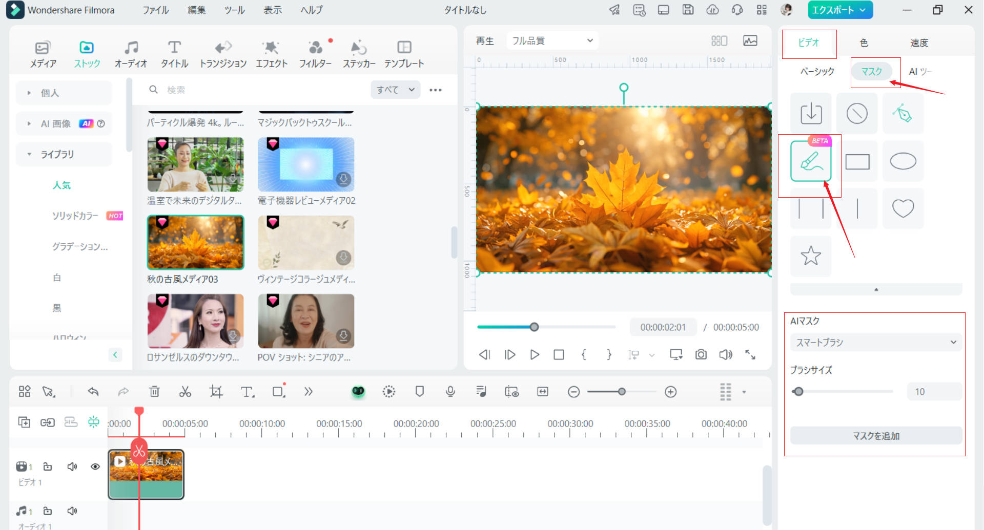Click the マスクを追加 button

point(876,436)
